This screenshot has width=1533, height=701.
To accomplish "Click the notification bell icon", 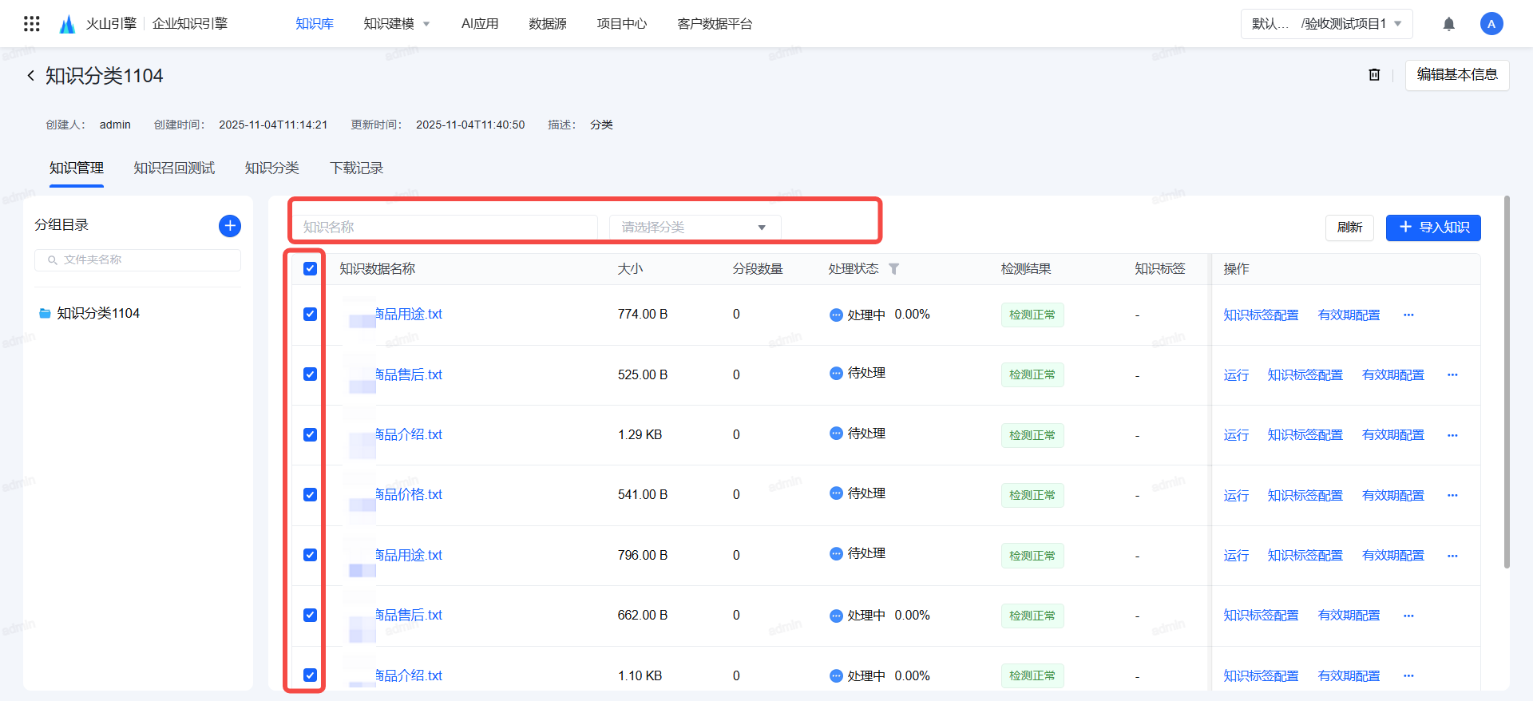I will [1448, 24].
